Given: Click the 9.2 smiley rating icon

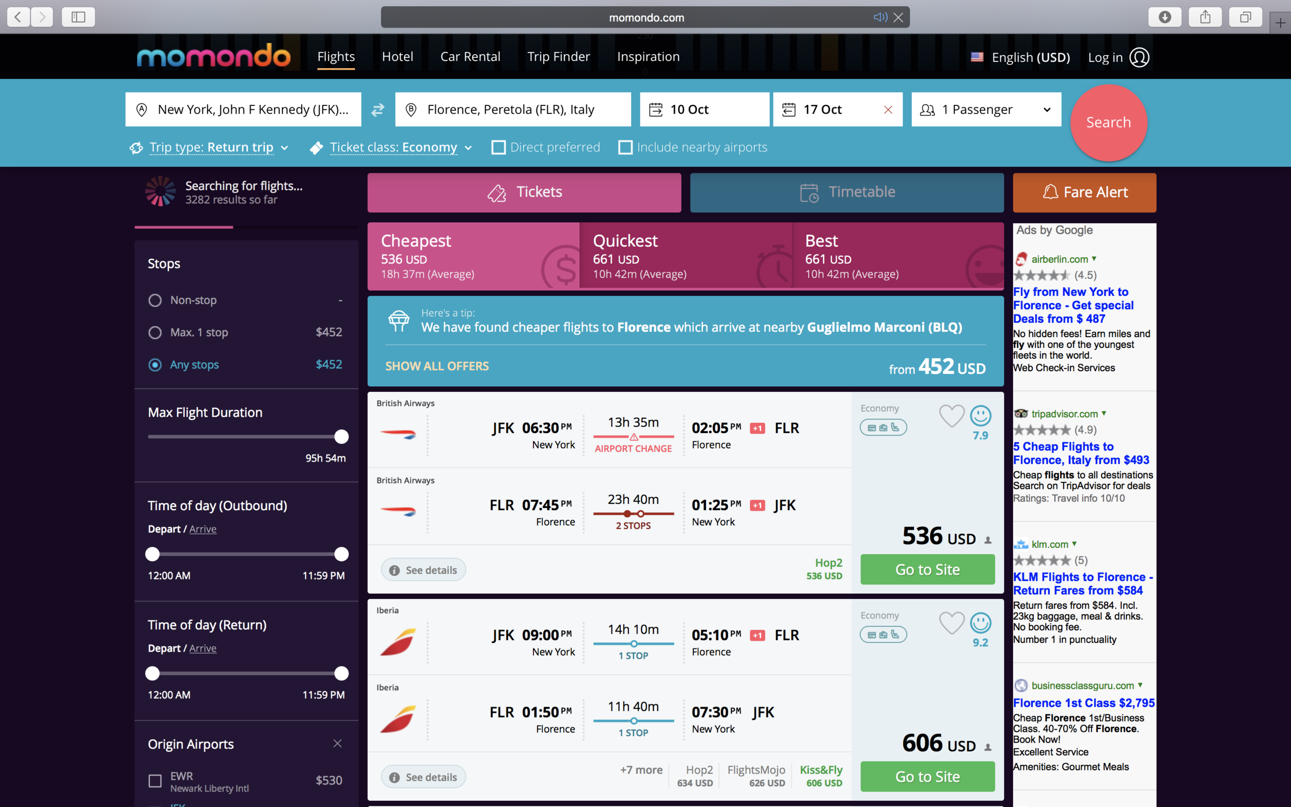Looking at the screenshot, I should coord(981,622).
